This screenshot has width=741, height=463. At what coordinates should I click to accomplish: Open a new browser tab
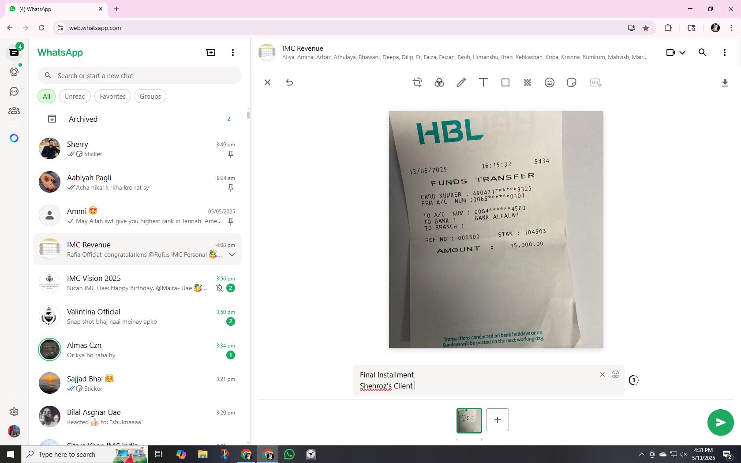pos(116,9)
